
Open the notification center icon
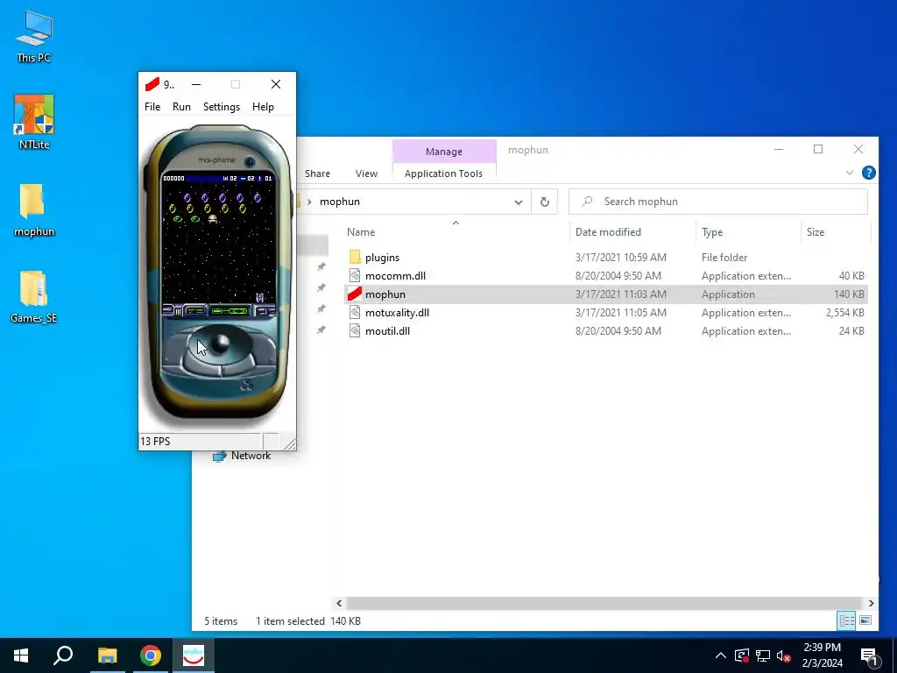(x=868, y=656)
